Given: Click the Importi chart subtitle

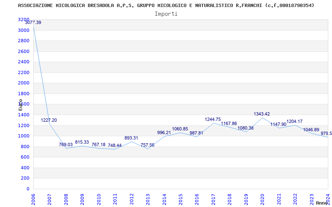Looking at the screenshot, I should (x=166, y=14).
